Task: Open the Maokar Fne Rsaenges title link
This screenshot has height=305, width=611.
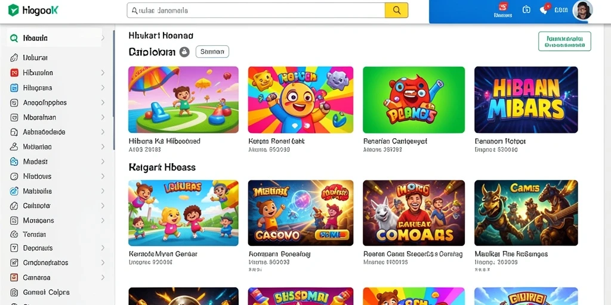Action: click(511, 254)
